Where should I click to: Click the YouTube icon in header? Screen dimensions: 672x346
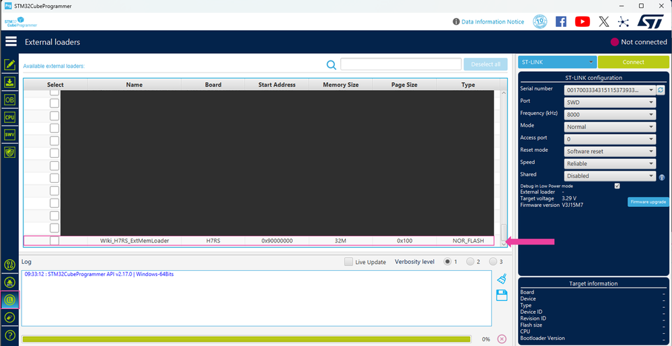(583, 21)
